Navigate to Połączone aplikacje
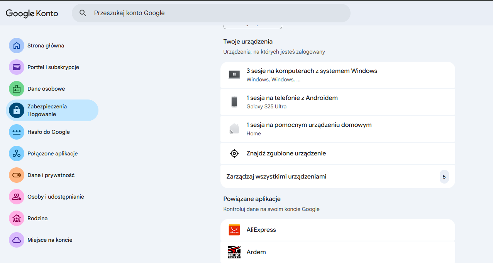The height and width of the screenshot is (263, 493). pos(53,153)
